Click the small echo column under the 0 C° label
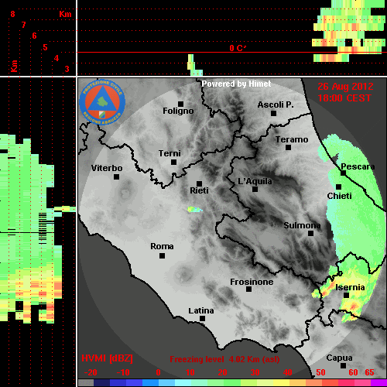387x387 pixels. point(194,65)
